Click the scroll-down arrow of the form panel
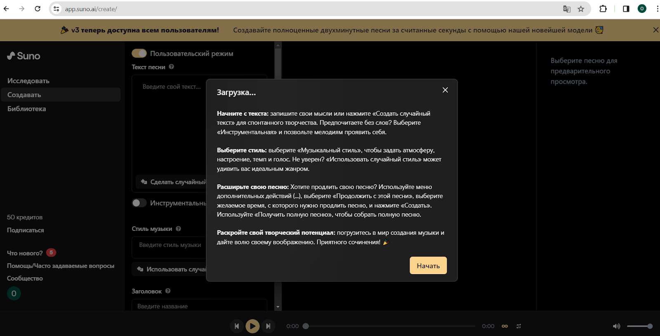 tap(278, 307)
